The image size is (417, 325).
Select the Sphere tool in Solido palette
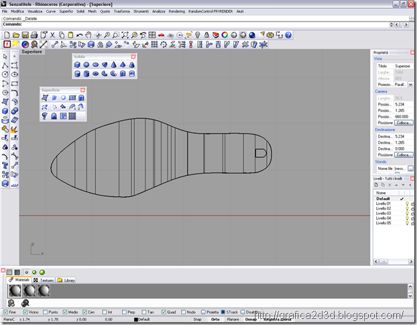point(86,64)
